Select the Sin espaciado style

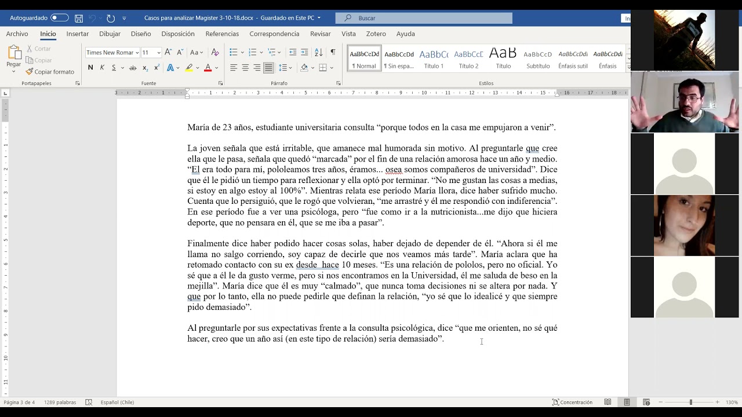[x=399, y=58]
